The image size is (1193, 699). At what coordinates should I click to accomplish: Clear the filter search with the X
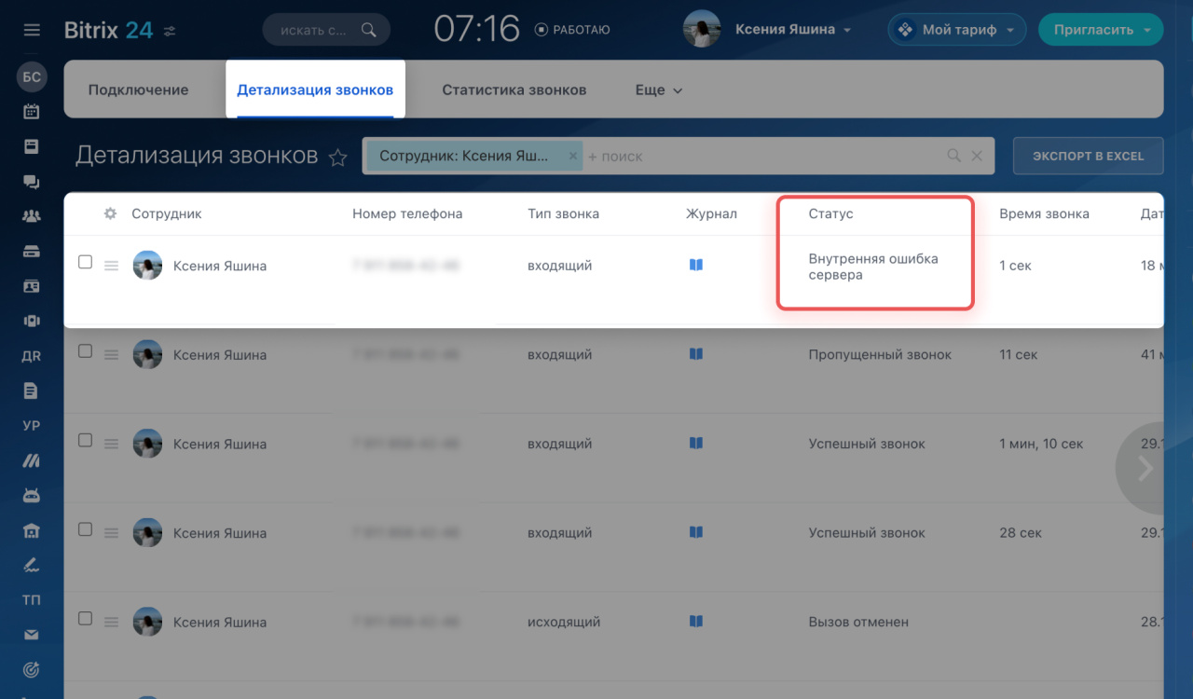(x=977, y=156)
